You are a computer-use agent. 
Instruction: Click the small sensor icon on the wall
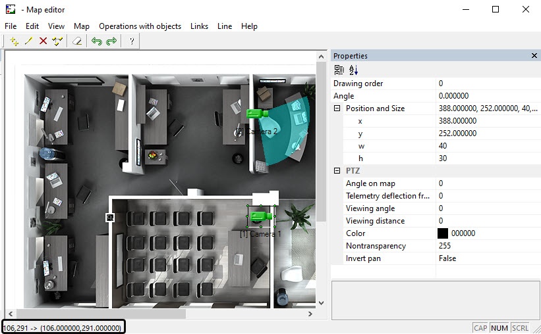coord(110,217)
